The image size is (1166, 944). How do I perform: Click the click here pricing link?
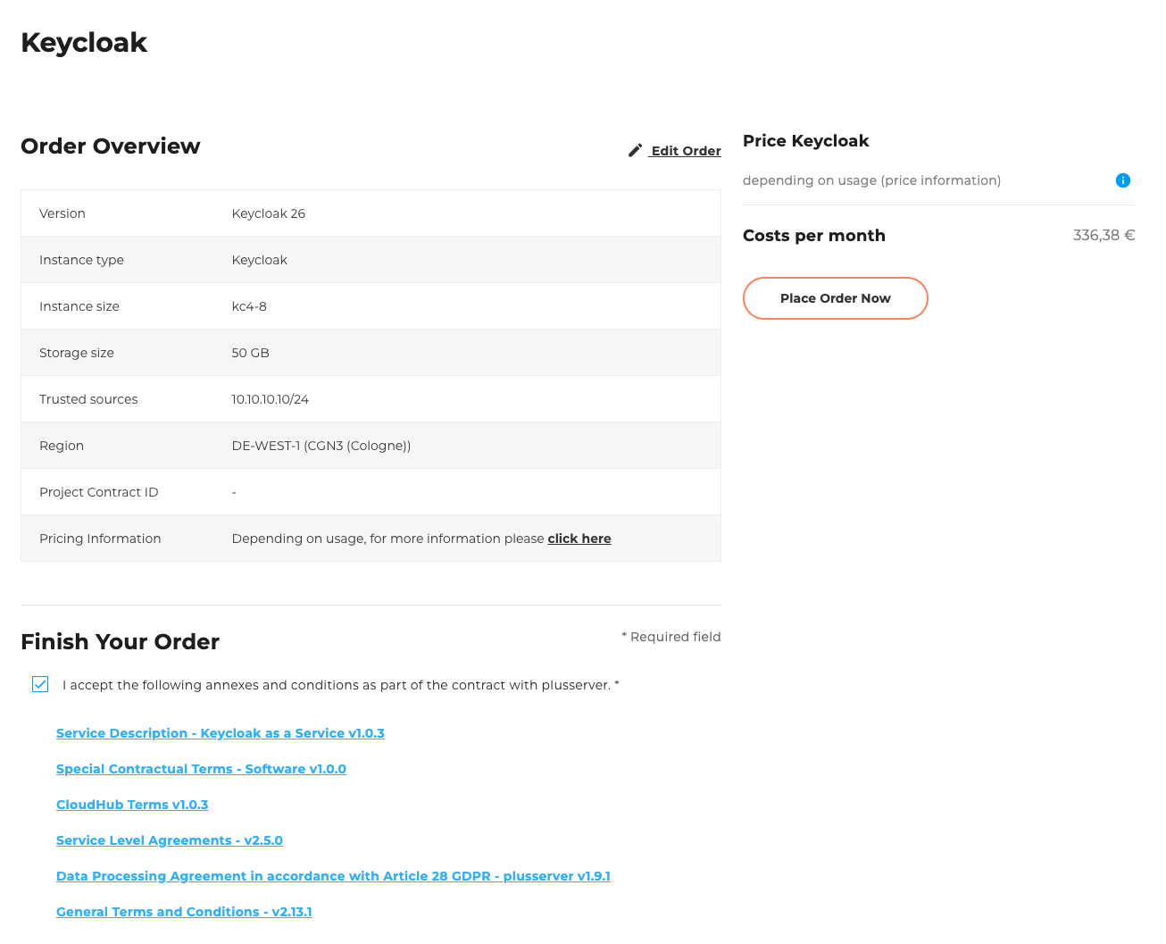point(579,539)
